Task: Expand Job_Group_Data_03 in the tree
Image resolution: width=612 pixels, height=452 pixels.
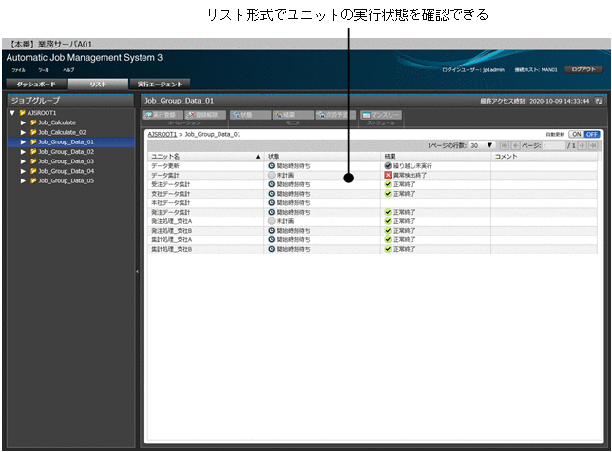Action: tap(23, 161)
